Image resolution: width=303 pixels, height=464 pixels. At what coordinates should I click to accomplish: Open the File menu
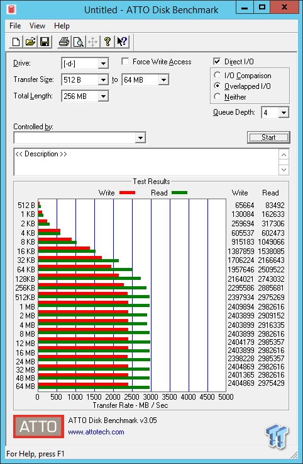pos(15,26)
